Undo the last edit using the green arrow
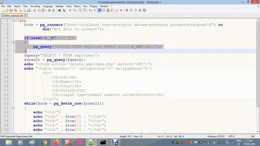The image size is (260, 146). (49, 11)
